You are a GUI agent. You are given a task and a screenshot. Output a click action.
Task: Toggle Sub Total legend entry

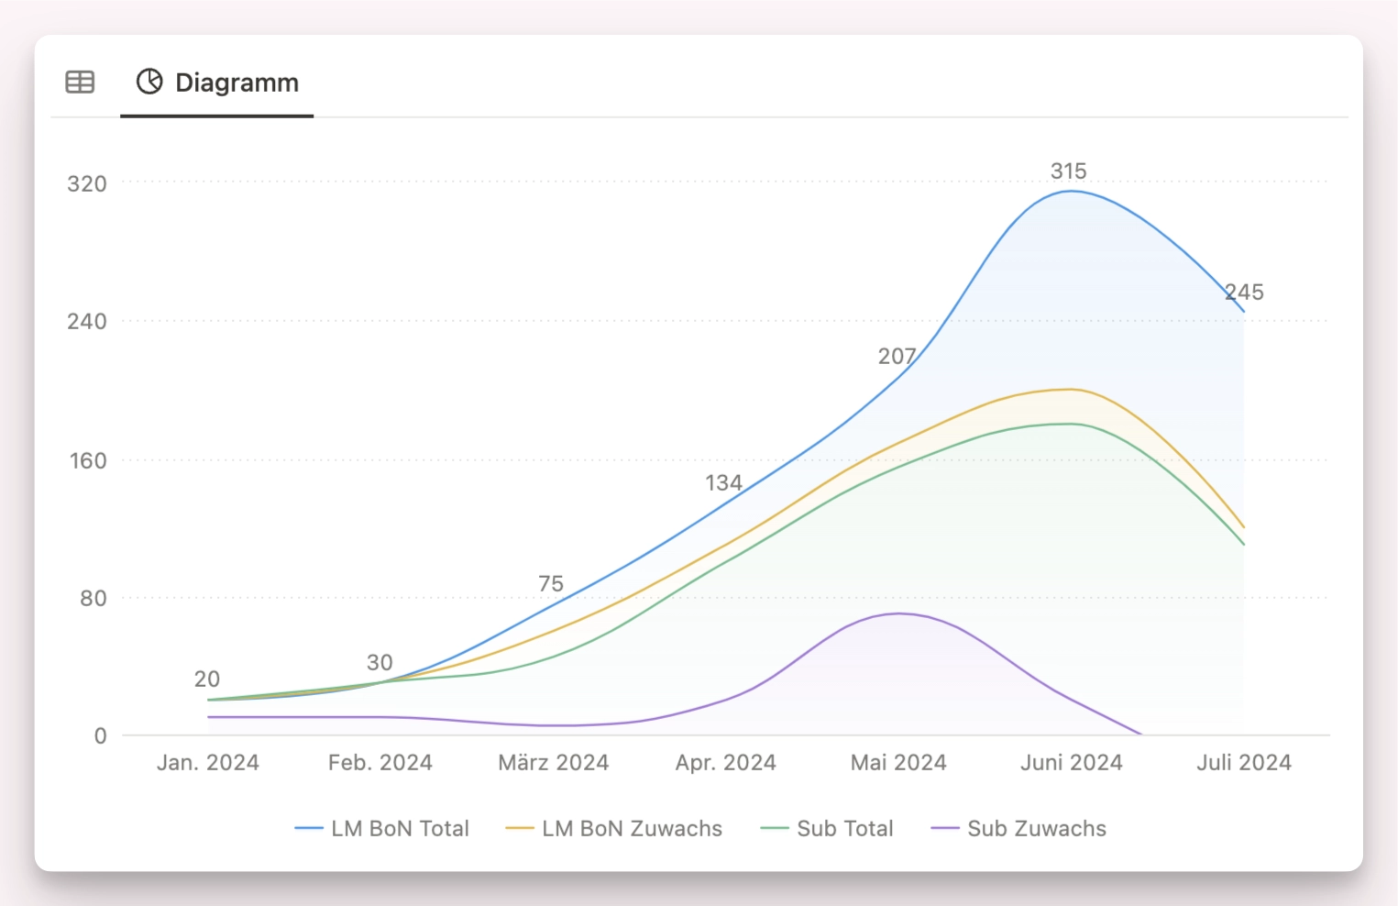826,828
